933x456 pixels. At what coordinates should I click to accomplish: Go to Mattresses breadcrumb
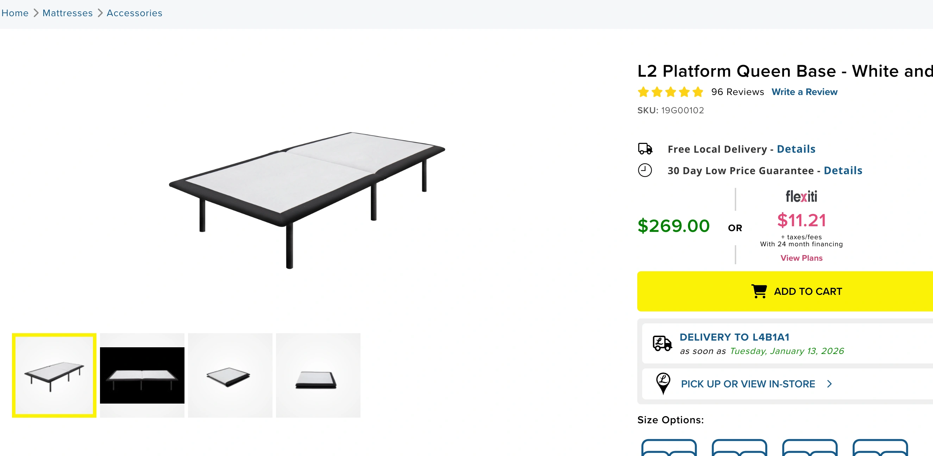67,13
